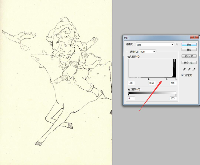Viewport: 200px width, 165px height.
Task: Click the 自动(A) auto button
Action: click(189, 56)
